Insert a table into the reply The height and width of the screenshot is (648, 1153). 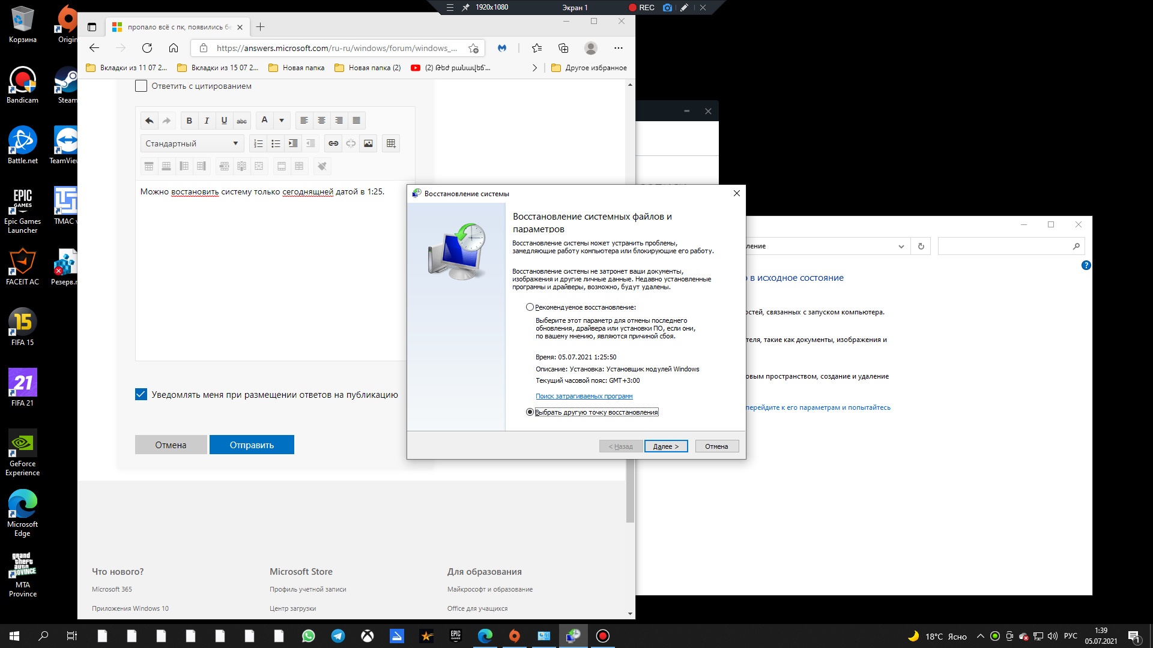tap(391, 143)
